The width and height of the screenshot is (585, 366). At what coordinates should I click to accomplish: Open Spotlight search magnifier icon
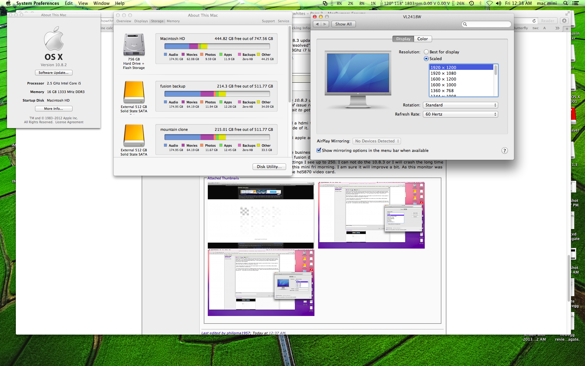(565, 3)
